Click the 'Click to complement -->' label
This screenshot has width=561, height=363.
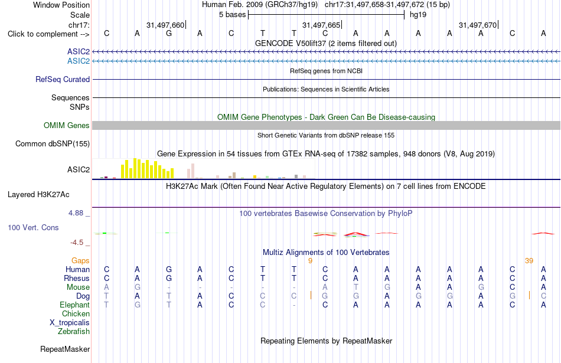pos(48,34)
